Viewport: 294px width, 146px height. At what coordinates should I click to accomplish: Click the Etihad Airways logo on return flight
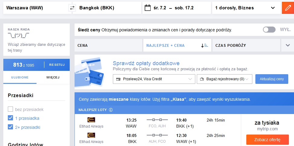[x=91, y=135]
